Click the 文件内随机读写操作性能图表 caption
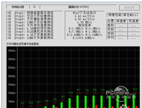 23,44
